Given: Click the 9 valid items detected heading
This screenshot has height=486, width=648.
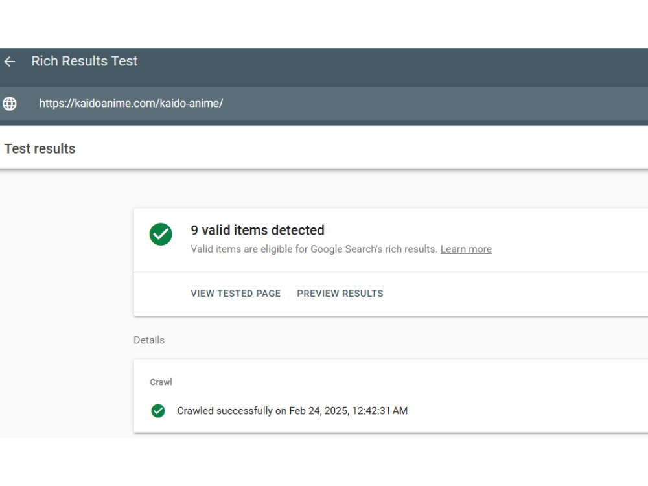Looking at the screenshot, I should pyautogui.click(x=257, y=230).
